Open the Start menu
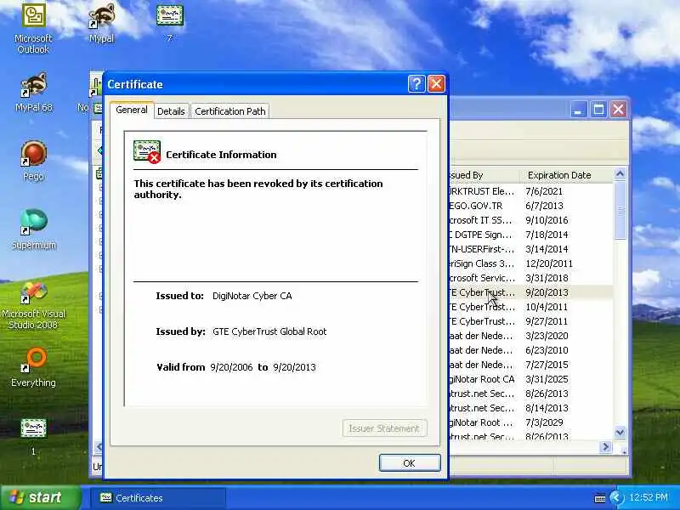The image size is (680, 510). 41,497
